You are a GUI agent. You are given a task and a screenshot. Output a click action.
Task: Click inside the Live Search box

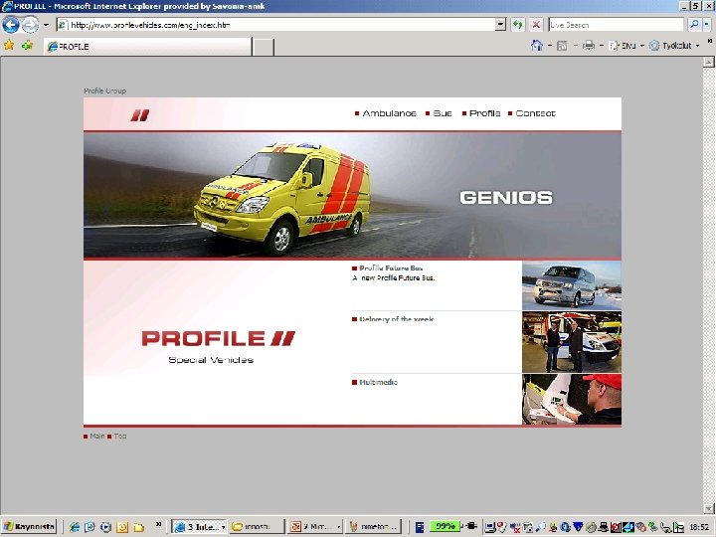(616, 25)
